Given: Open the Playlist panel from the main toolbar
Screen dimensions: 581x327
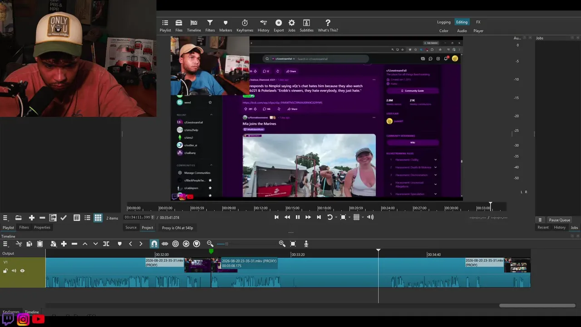Looking at the screenshot, I should point(165,26).
